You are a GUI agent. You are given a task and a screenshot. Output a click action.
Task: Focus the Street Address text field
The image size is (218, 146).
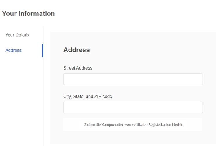pyautogui.click(x=133, y=79)
